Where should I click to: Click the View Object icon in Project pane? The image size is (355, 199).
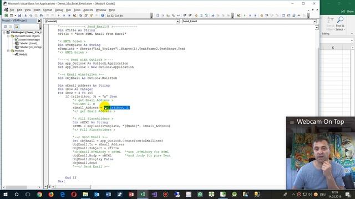click(11, 27)
